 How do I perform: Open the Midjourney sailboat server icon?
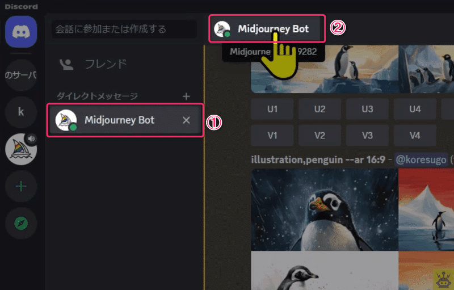click(x=21, y=149)
